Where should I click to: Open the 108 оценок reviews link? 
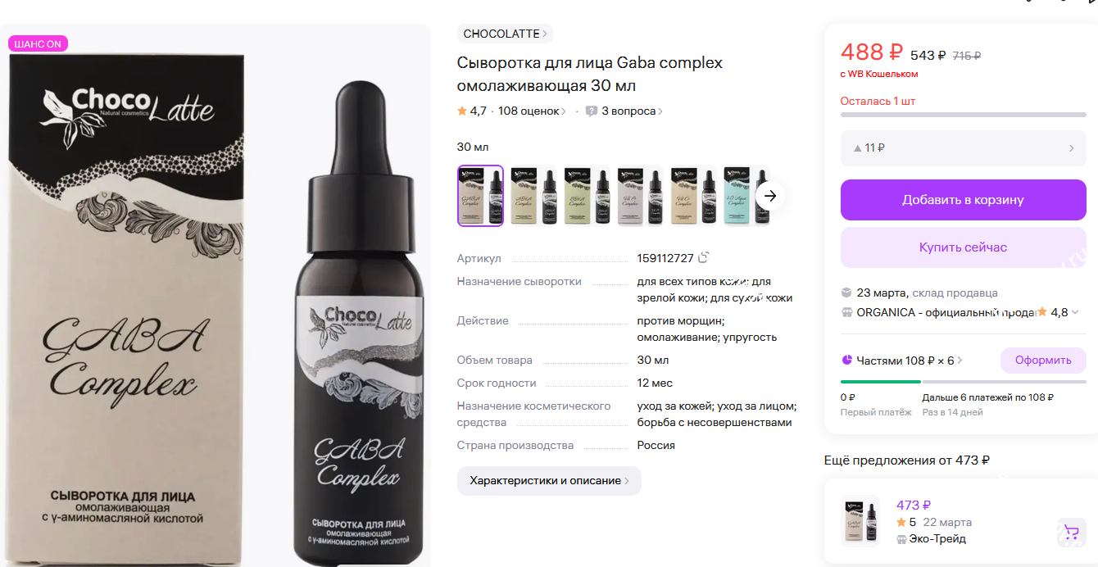[x=532, y=111]
